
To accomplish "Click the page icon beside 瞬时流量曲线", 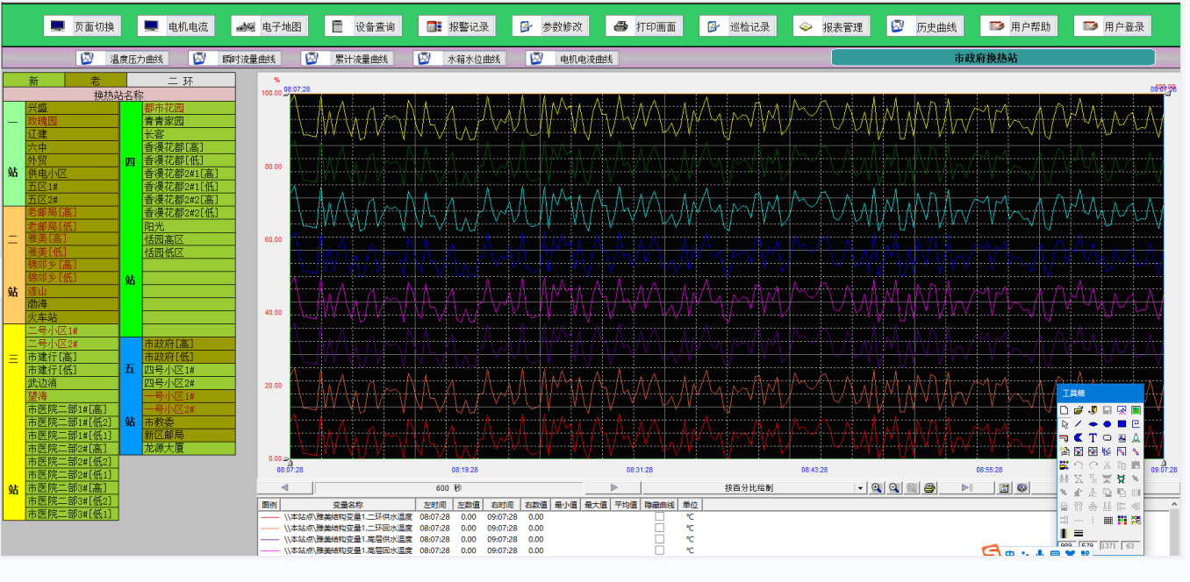I will 200,59.
